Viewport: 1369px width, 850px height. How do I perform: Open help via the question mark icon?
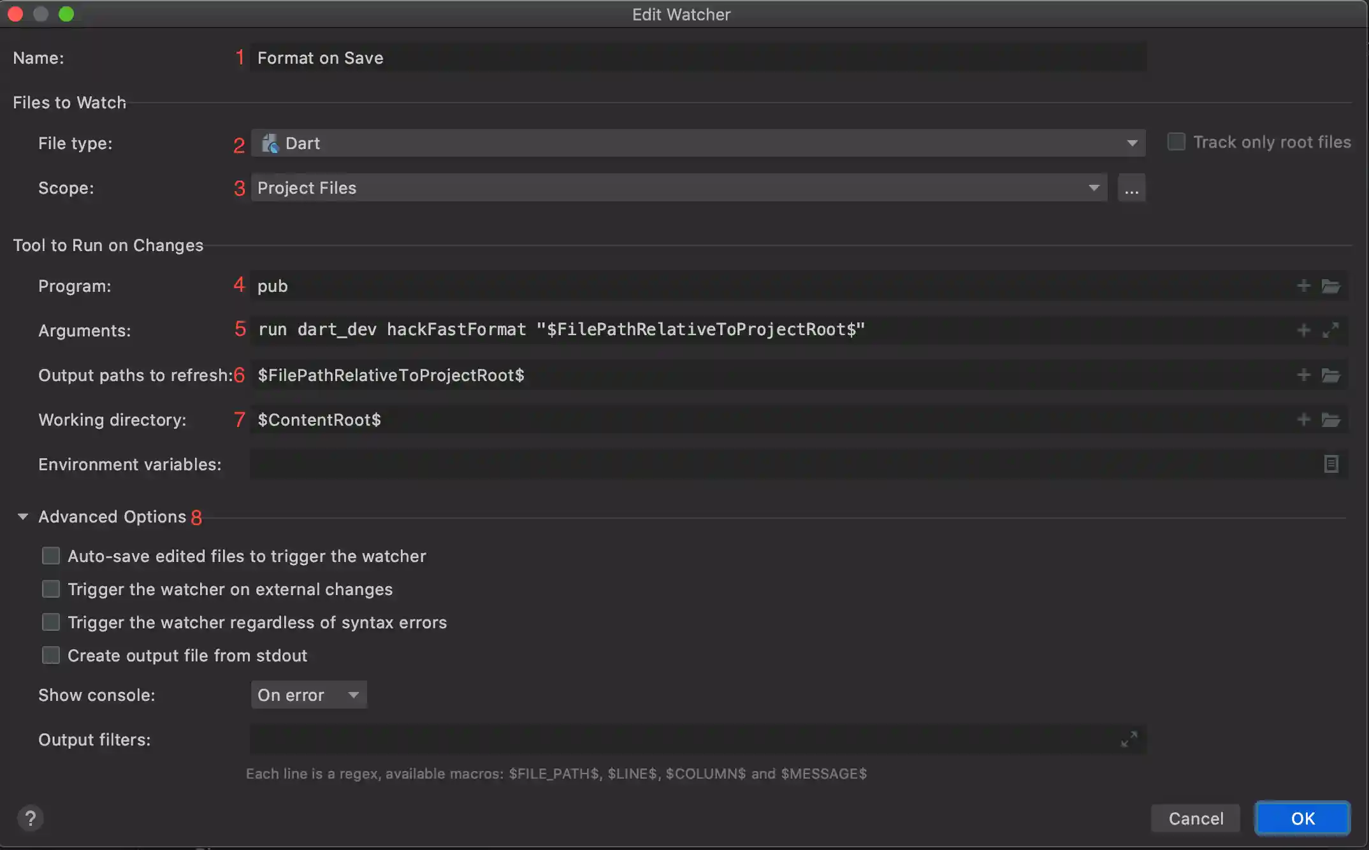click(30, 818)
